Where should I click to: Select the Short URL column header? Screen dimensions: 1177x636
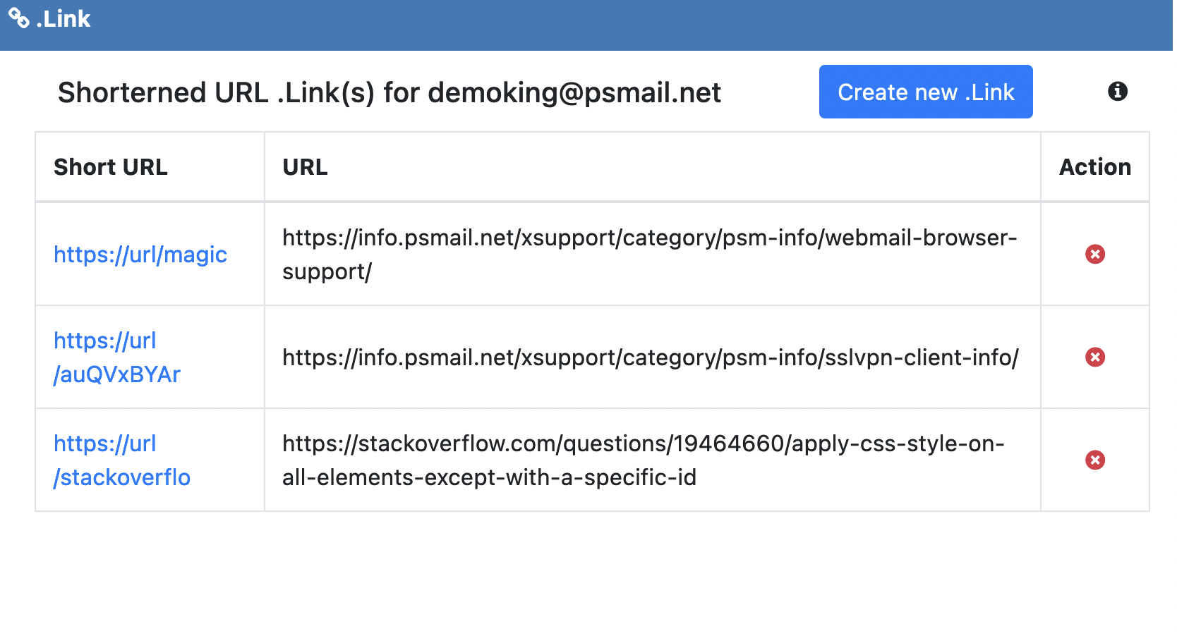pyautogui.click(x=111, y=167)
